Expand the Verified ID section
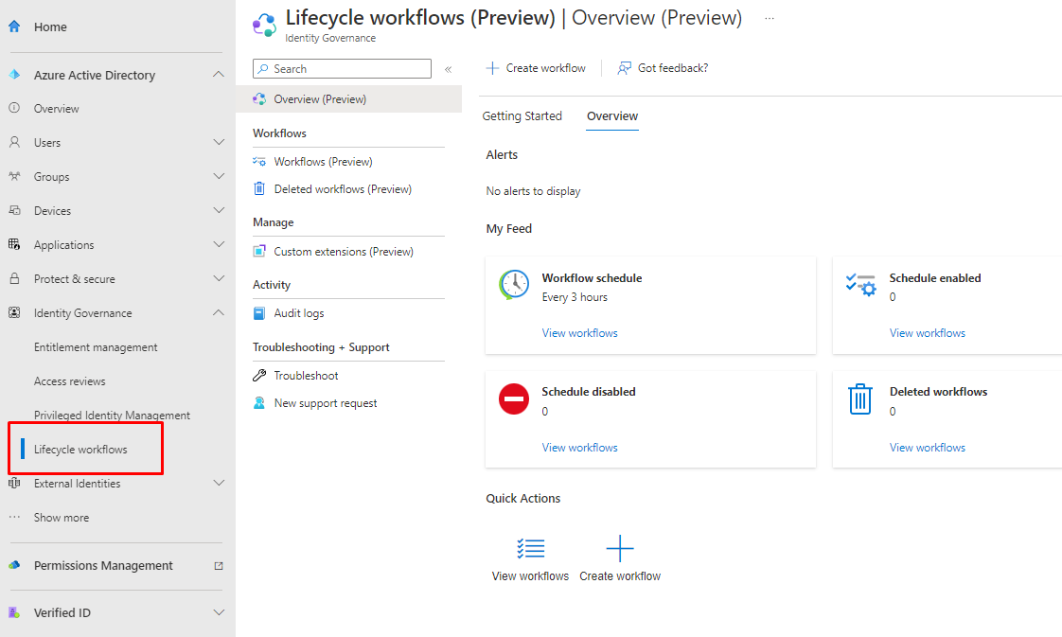 pos(219,612)
